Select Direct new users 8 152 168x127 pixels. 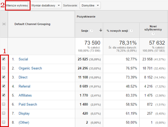point(148,77)
